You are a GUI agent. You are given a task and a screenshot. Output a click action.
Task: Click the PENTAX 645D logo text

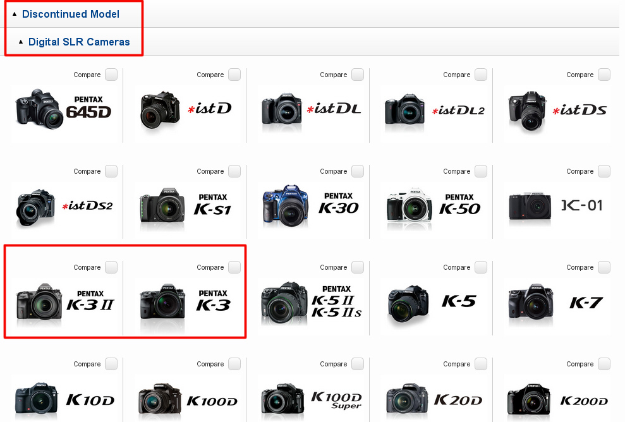[88, 107]
